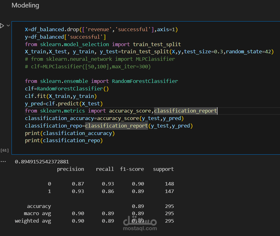Click the accuracy value 0.8949152542372881
The image size is (280, 236).
point(42,162)
